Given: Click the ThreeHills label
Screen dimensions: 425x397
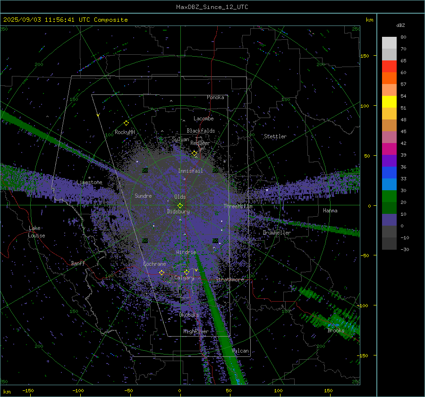Looking at the screenshot, I should [x=238, y=206].
